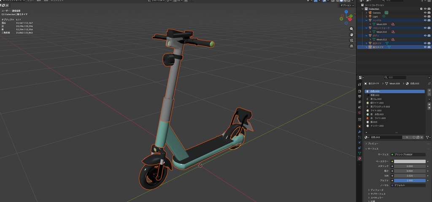The image size is (432, 202).
Task: Click the viewport zoom magnifier gizmo
Action: (x=351, y=29)
